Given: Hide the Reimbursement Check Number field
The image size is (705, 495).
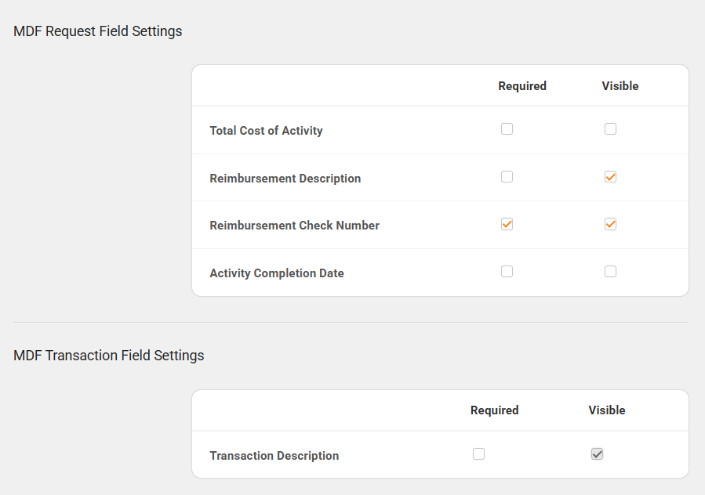Looking at the screenshot, I should coord(610,225).
